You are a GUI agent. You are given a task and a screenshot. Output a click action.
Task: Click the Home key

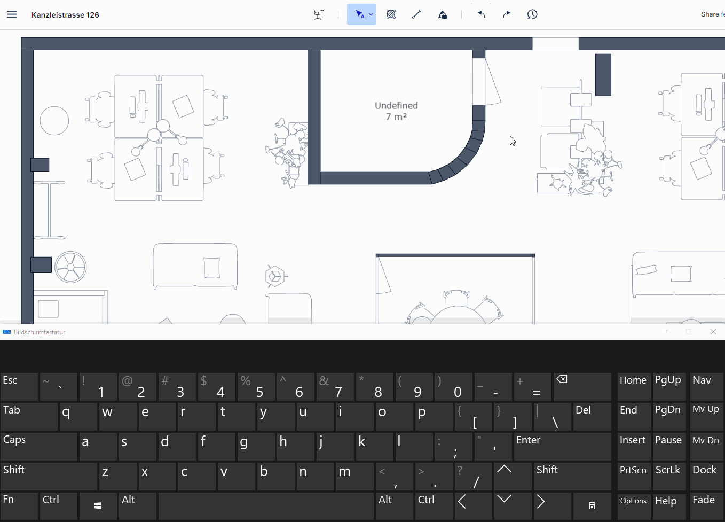click(x=634, y=387)
